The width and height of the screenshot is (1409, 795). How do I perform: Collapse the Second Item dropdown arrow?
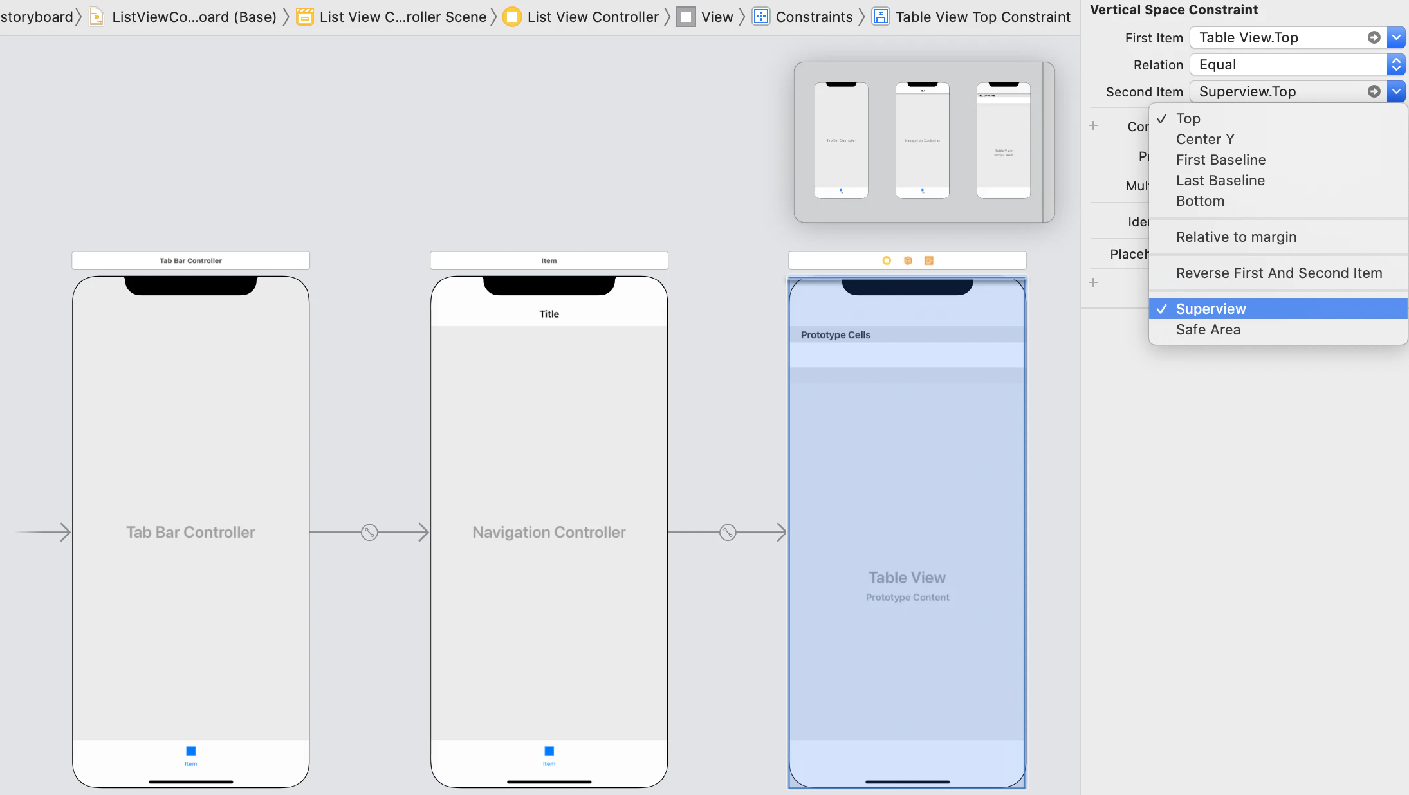click(1396, 91)
